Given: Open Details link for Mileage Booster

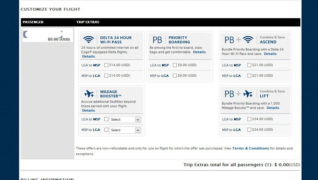Looking at the screenshot, I should point(89,110).
